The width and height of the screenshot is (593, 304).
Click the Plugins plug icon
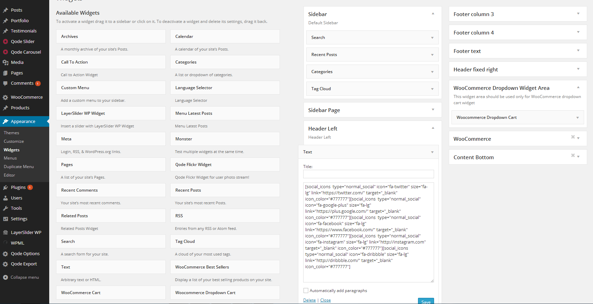pyautogui.click(x=5, y=188)
